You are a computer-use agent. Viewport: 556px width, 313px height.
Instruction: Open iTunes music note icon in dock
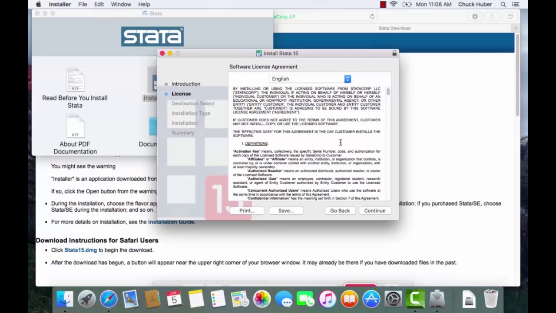(x=328, y=299)
